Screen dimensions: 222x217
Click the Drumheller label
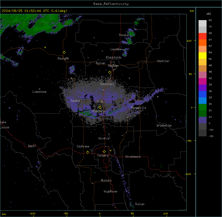pos(164,126)
